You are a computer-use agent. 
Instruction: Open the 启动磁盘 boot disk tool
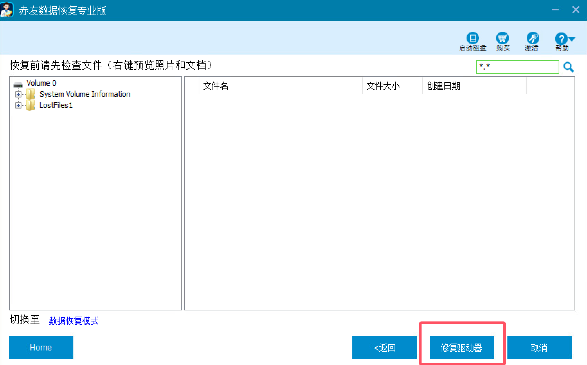tap(472, 41)
